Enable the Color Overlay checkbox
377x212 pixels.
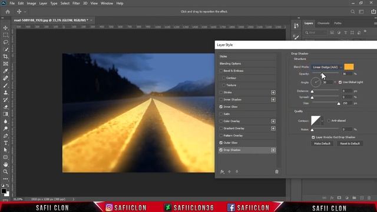click(x=221, y=121)
